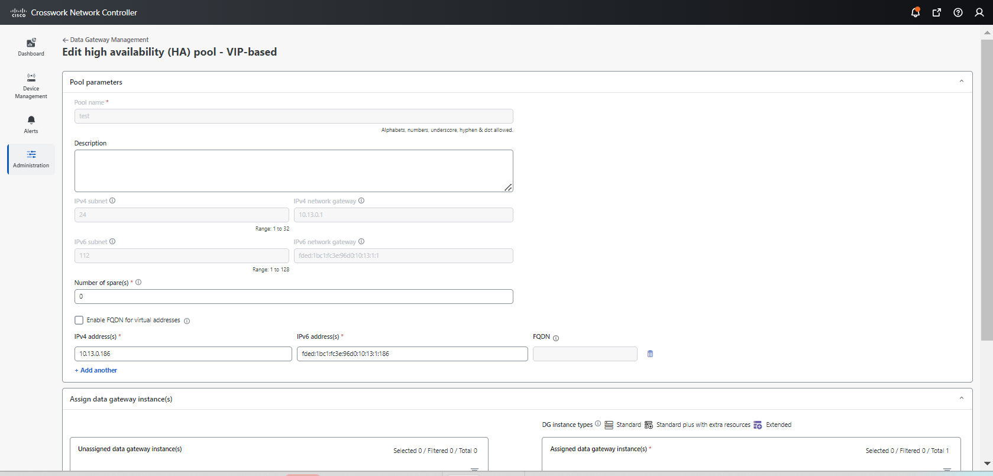Show info for IPv4 network gateway

[x=361, y=201]
